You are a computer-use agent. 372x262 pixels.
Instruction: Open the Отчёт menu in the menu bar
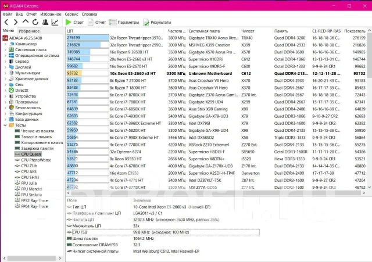pos(31,14)
